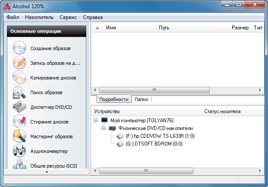Click the Мастеринг образов wand icon
The height and width of the screenshot is (187, 268).
click(x=19, y=136)
